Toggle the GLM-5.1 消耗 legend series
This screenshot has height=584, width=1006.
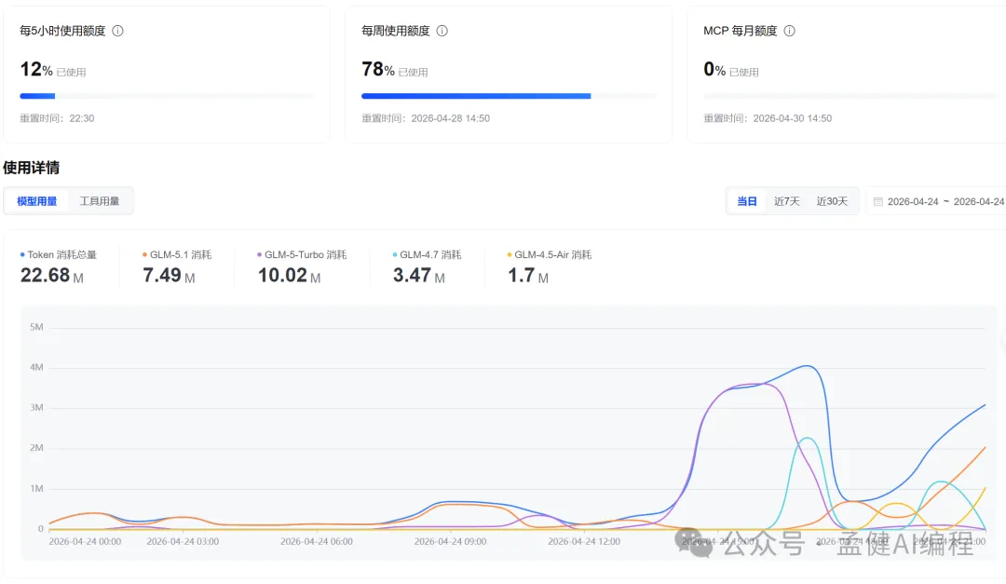pyautogui.click(x=180, y=254)
